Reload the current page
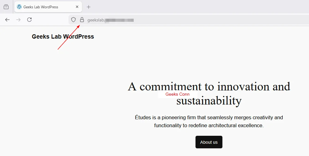 (x=29, y=20)
